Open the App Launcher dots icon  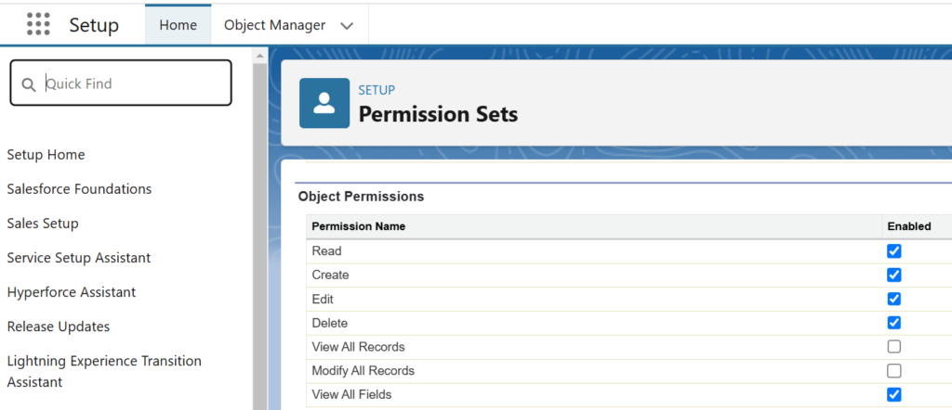pos(38,24)
